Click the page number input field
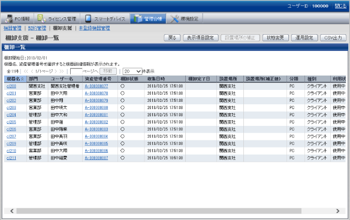The height and width of the screenshot is (220, 350). pyautogui.click(x=76, y=71)
